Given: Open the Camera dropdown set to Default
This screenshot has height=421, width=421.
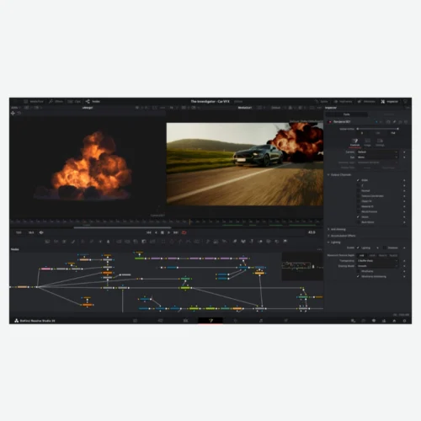Looking at the screenshot, I should [x=377, y=152].
